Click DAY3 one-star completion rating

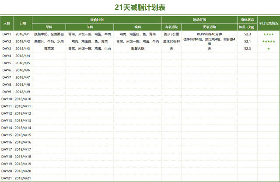pyautogui.click(x=269, y=49)
